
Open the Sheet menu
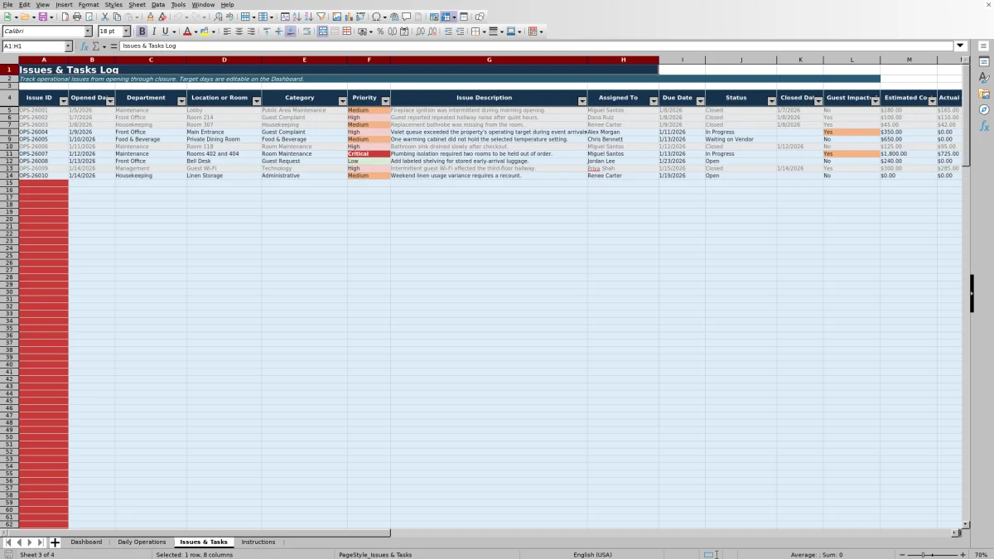[137, 4]
